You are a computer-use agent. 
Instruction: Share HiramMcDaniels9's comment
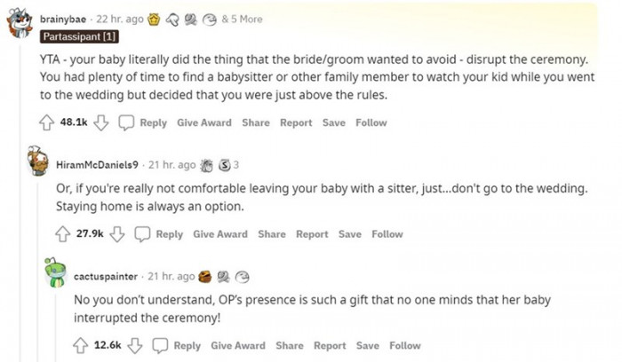pos(272,234)
